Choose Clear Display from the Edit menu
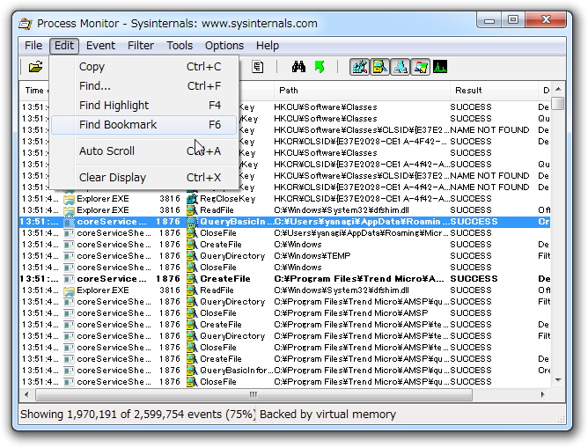The width and height of the screenshot is (588, 448). click(144, 178)
